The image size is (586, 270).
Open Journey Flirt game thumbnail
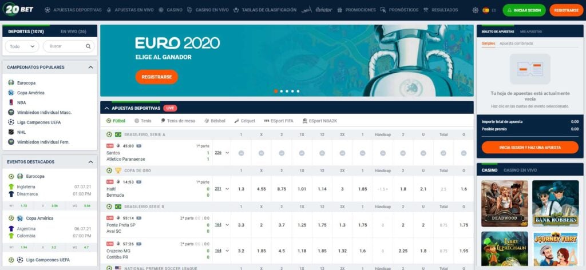pyautogui.click(x=555, y=249)
